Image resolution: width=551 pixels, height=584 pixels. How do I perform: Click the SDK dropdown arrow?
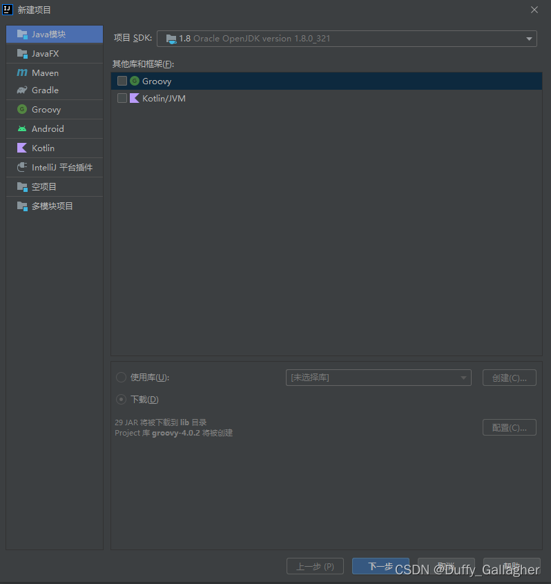pos(529,39)
